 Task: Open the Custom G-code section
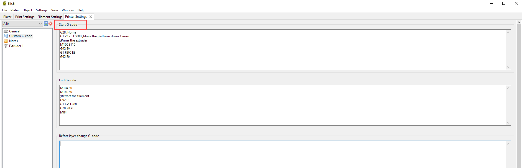tap(21, 36)
